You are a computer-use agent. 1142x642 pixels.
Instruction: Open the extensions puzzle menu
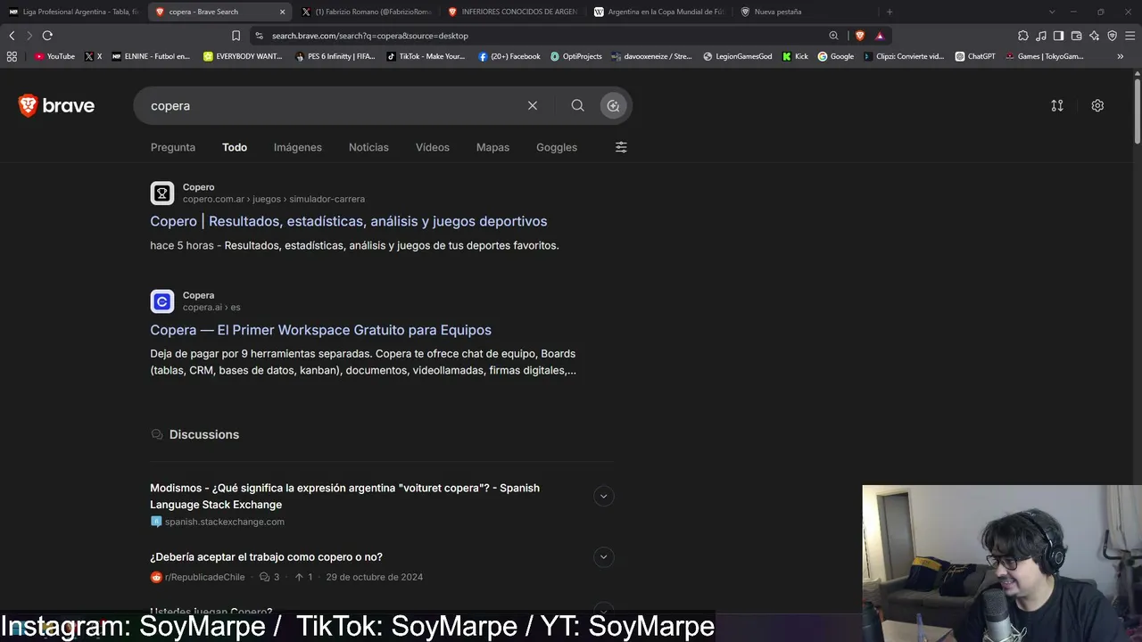[1022, 36]
